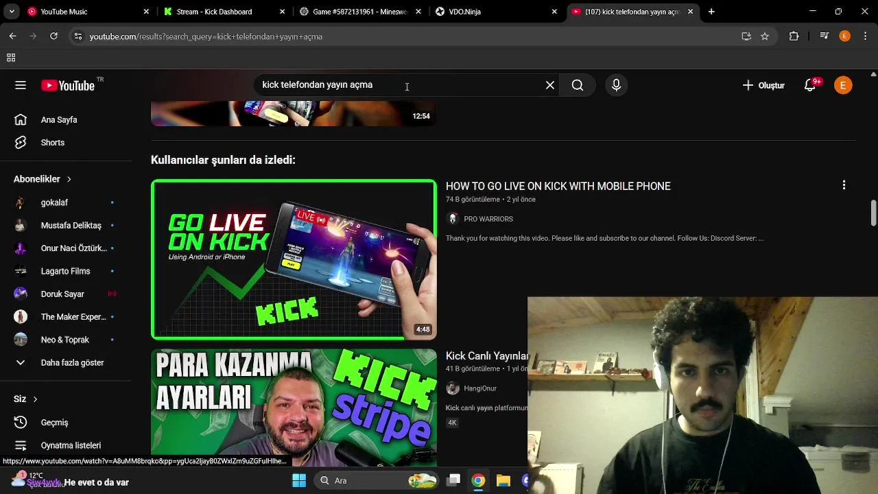
Task: Close the Kick Dashboard tab
Action: pos(283,12)
